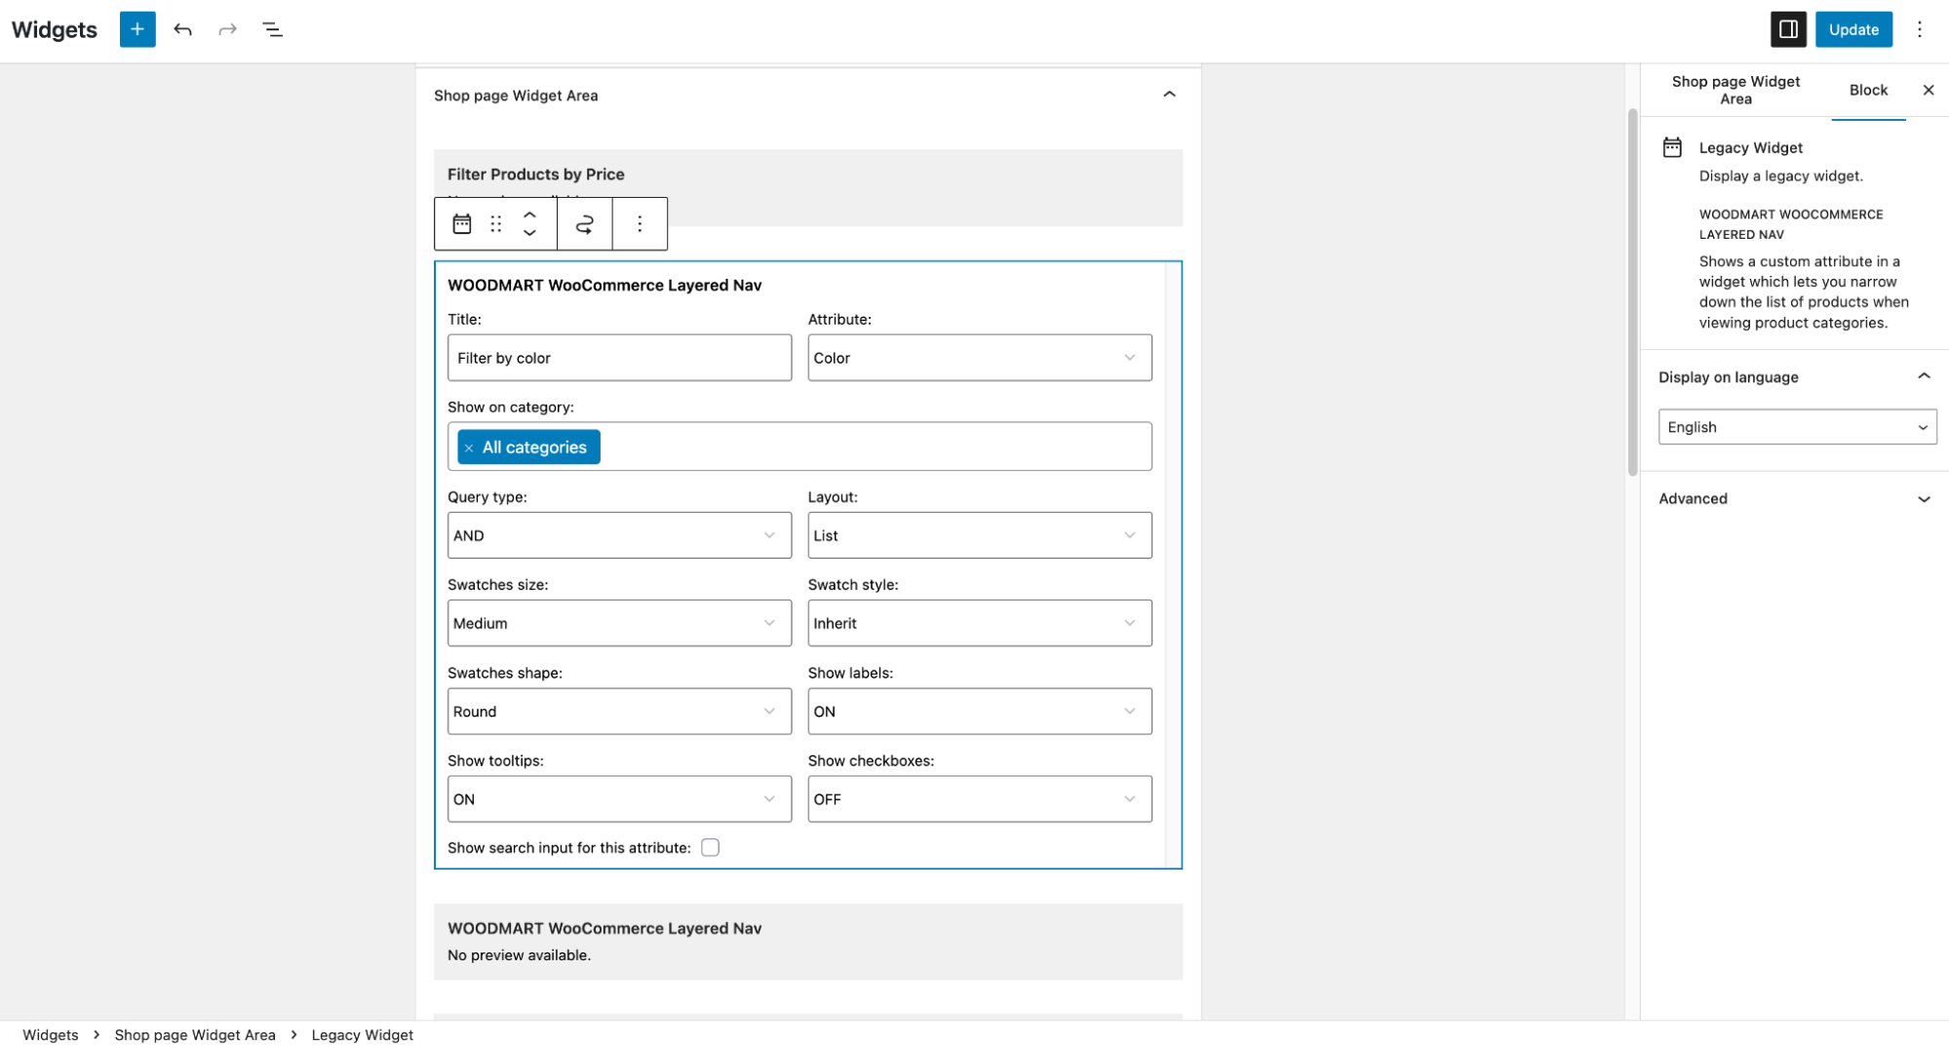The width and height of the screenshot is (1949, 1047).
Task: Open the Query type dropdown
Action: (619, 535)
